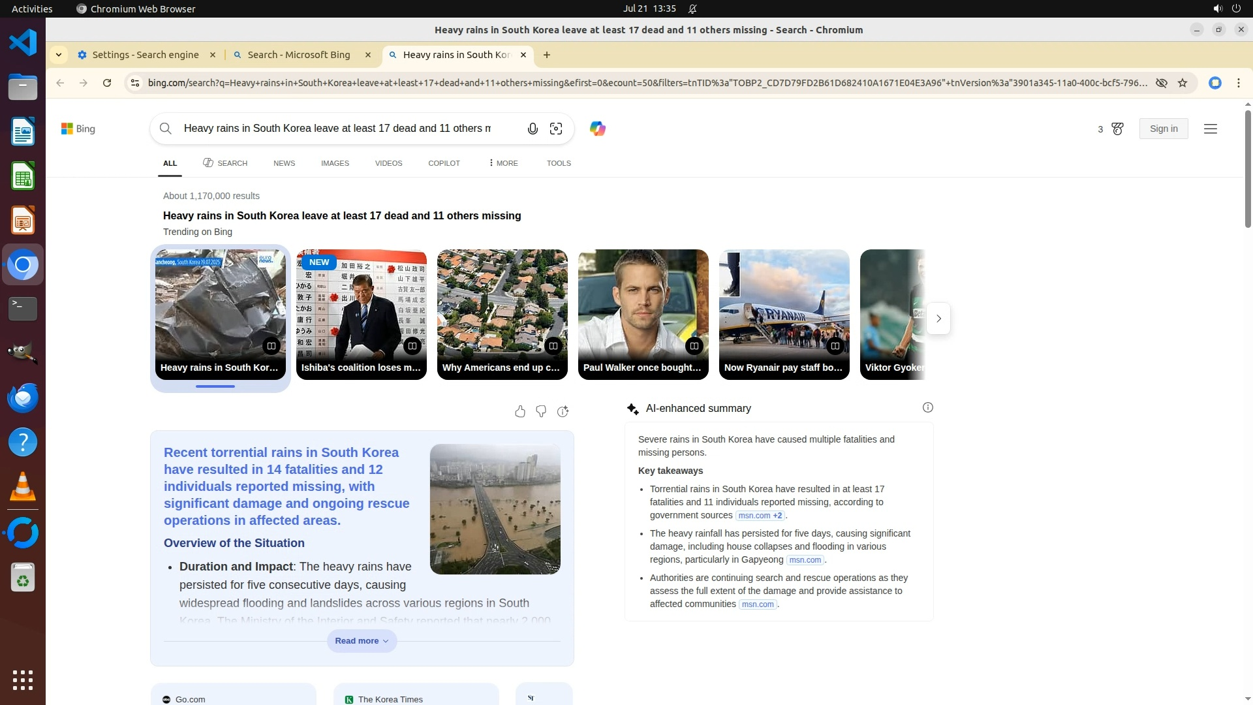Viewport: 1253px width, 705px height.
Task: Toggle the tracking protection eye icon
Action: [x=1162, y=83]
